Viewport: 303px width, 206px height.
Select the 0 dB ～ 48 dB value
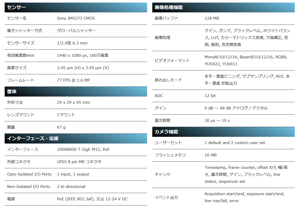pos(236,108)
